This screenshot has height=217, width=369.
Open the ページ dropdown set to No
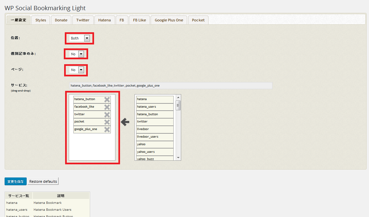click(x=77, y=70)
